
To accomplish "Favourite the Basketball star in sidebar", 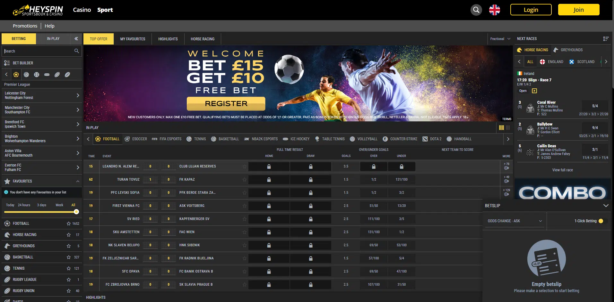I will [x=68, y=257].
